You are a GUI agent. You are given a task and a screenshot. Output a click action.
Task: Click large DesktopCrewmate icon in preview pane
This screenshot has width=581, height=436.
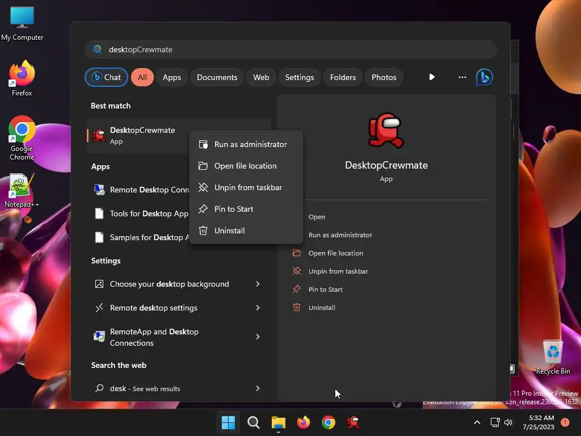[x=386, y=130]
